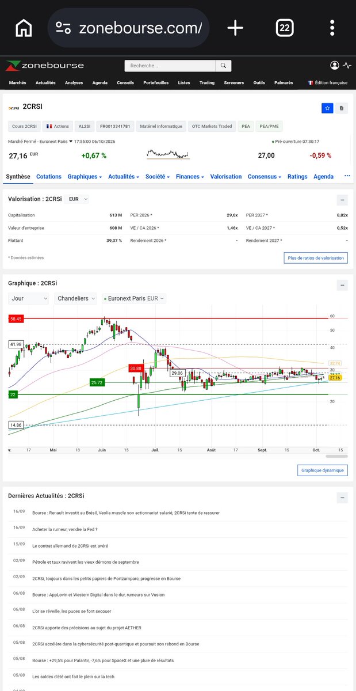Switch to the Synthèse tab

point(18,177)
